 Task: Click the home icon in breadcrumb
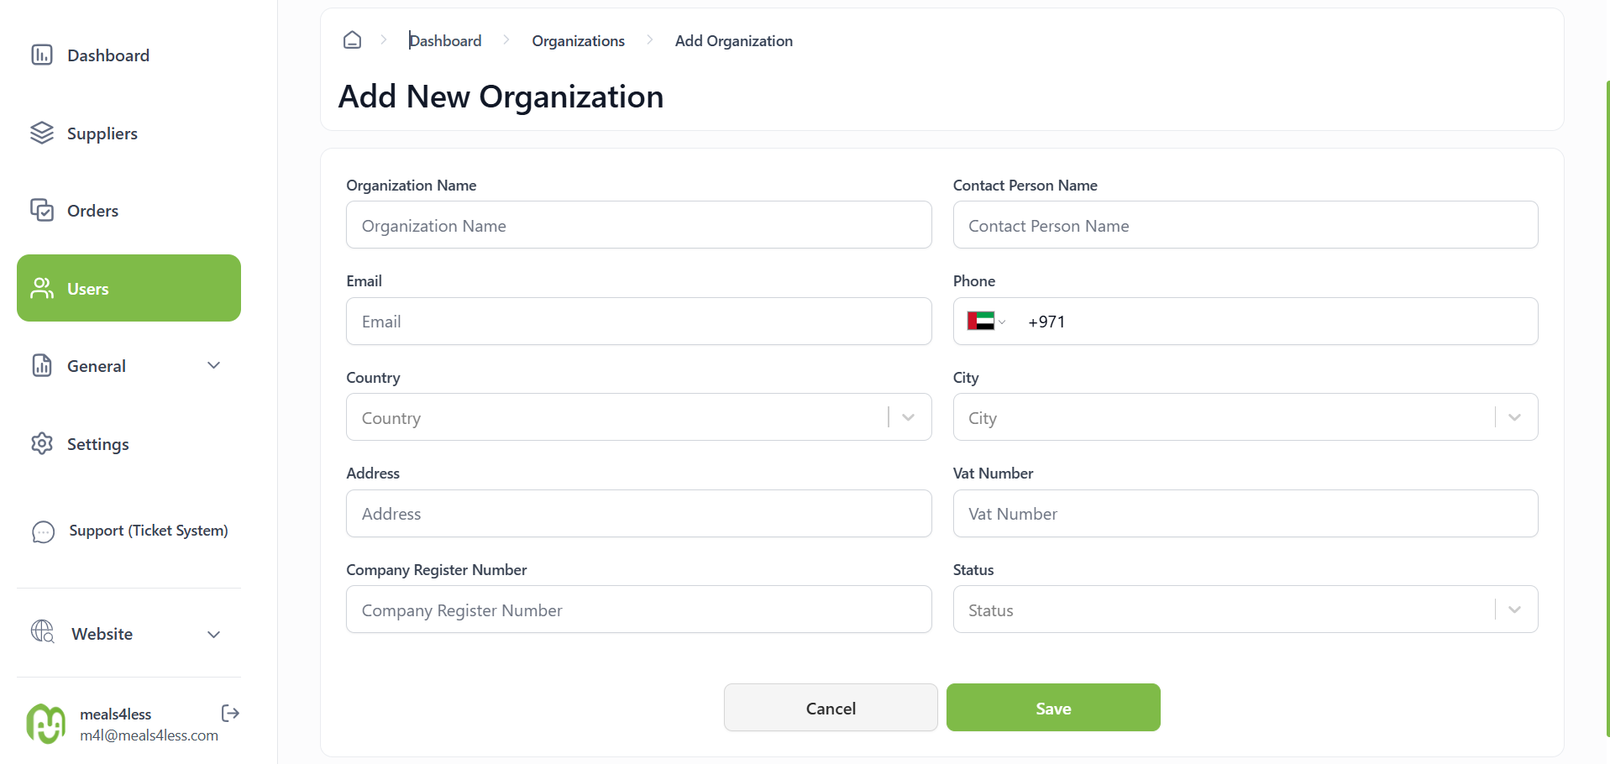[353, 39]
